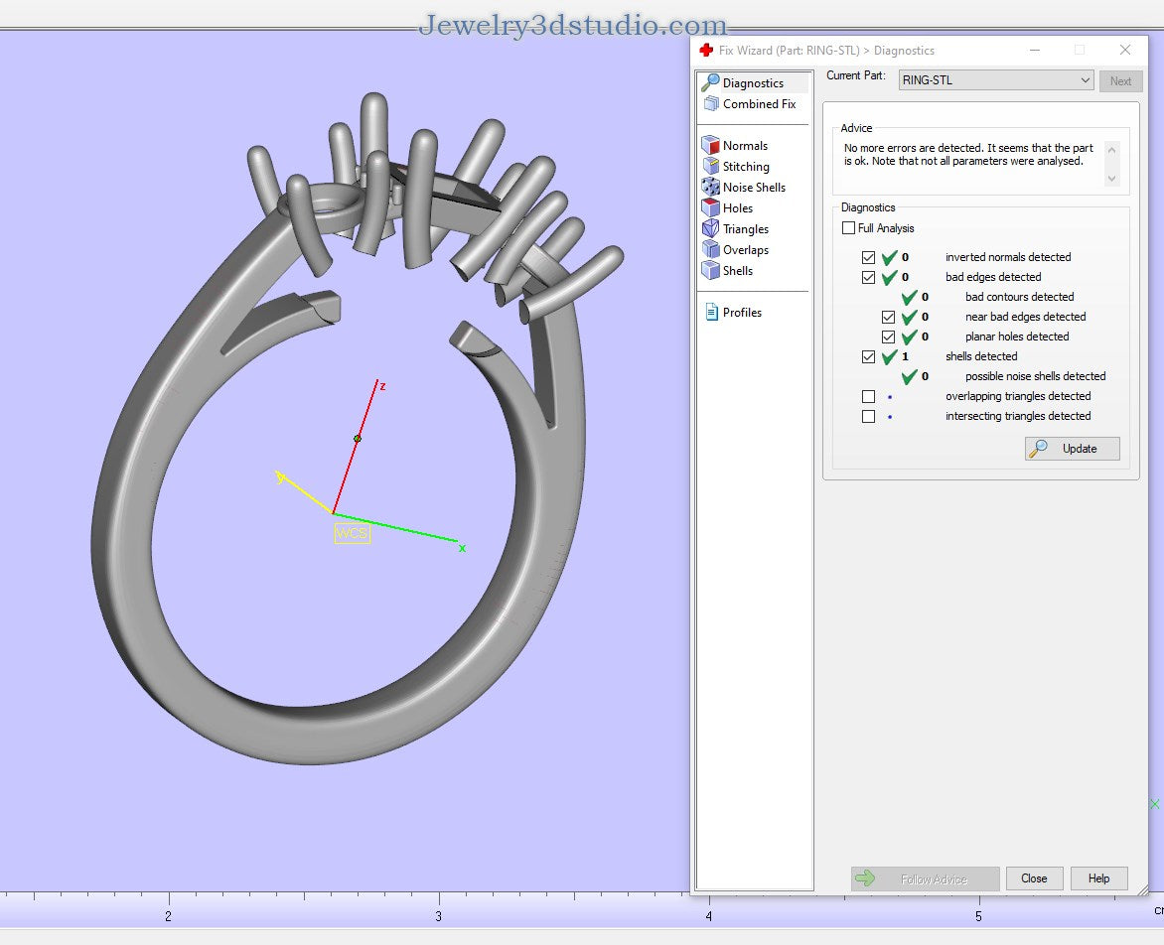Click the Update button

click(x=1072, y=449)
